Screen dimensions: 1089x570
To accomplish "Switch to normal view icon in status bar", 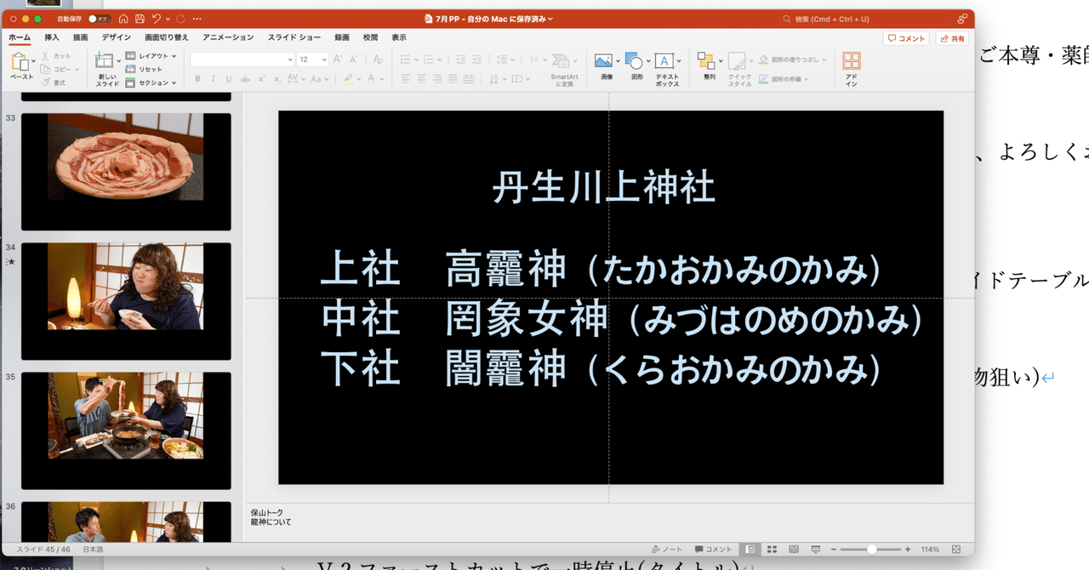I will (750, 550).
